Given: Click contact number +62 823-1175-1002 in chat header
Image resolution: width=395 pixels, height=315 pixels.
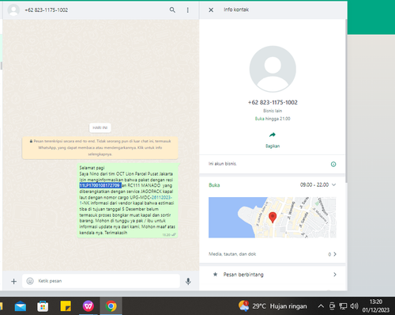Looking at the screenshot, I should [47, 10].
